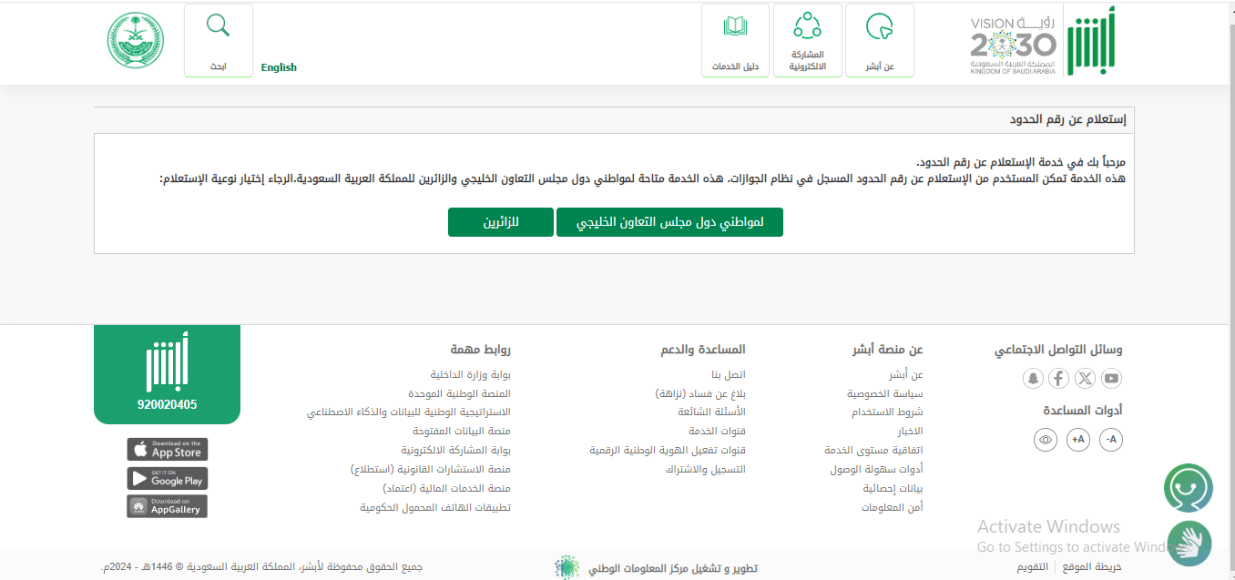
Task: Open منصة الاستشارات القانونية (استطلاع) link
Action: click(431, 470)
